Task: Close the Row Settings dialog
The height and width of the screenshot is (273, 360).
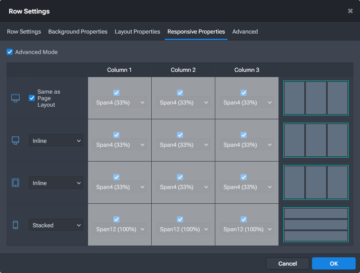Action: tap(350, 11)
